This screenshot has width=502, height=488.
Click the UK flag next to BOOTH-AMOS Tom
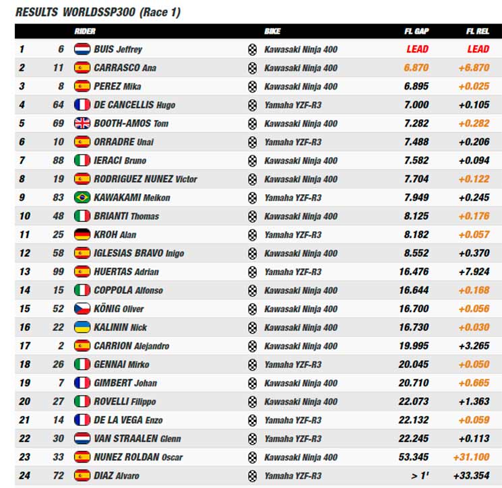(82, 123)
